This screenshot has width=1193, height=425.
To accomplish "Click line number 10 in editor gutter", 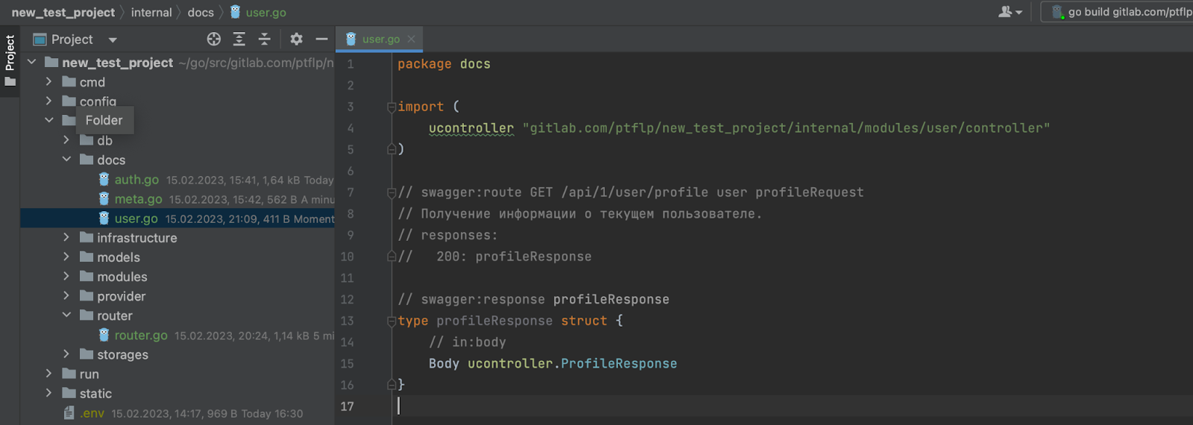I will coord(347,256).
